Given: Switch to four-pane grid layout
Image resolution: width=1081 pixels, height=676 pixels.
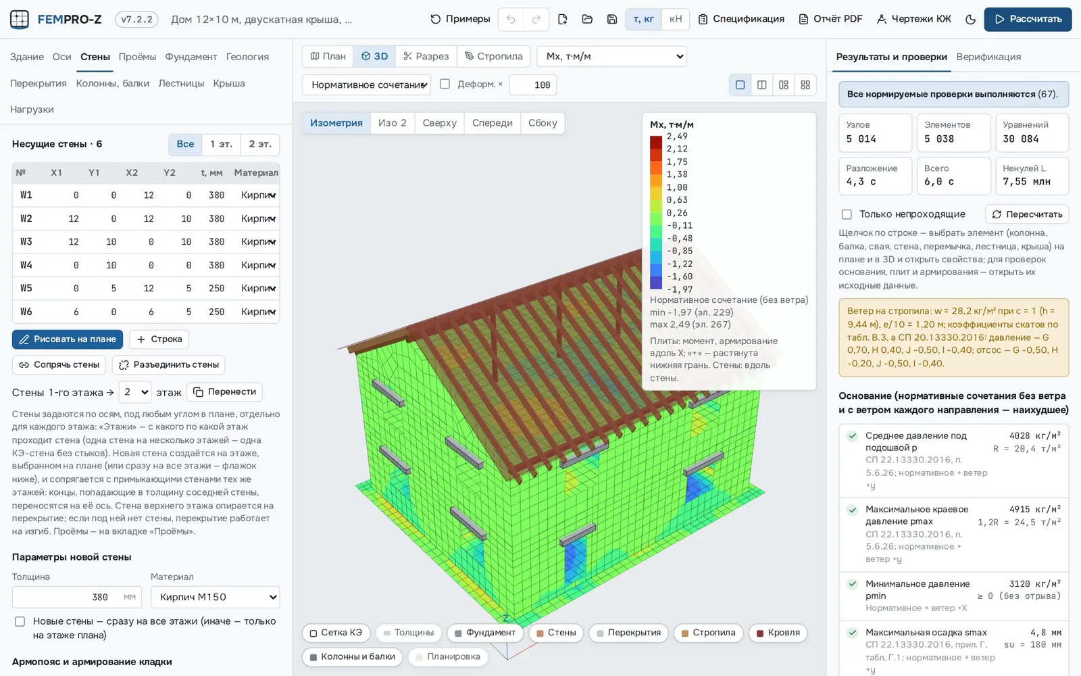Looking at the screenshot, I should point(805,85).
